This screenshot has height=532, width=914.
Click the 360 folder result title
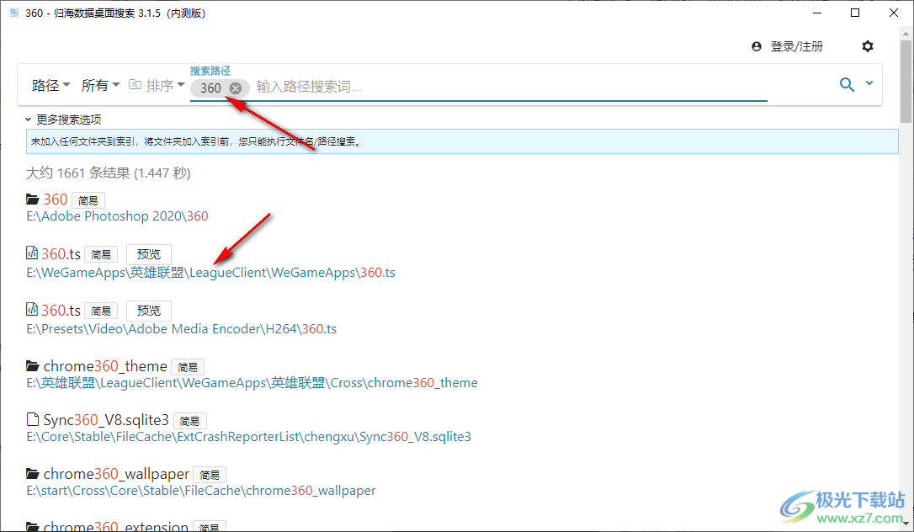[x=56, y=199]
